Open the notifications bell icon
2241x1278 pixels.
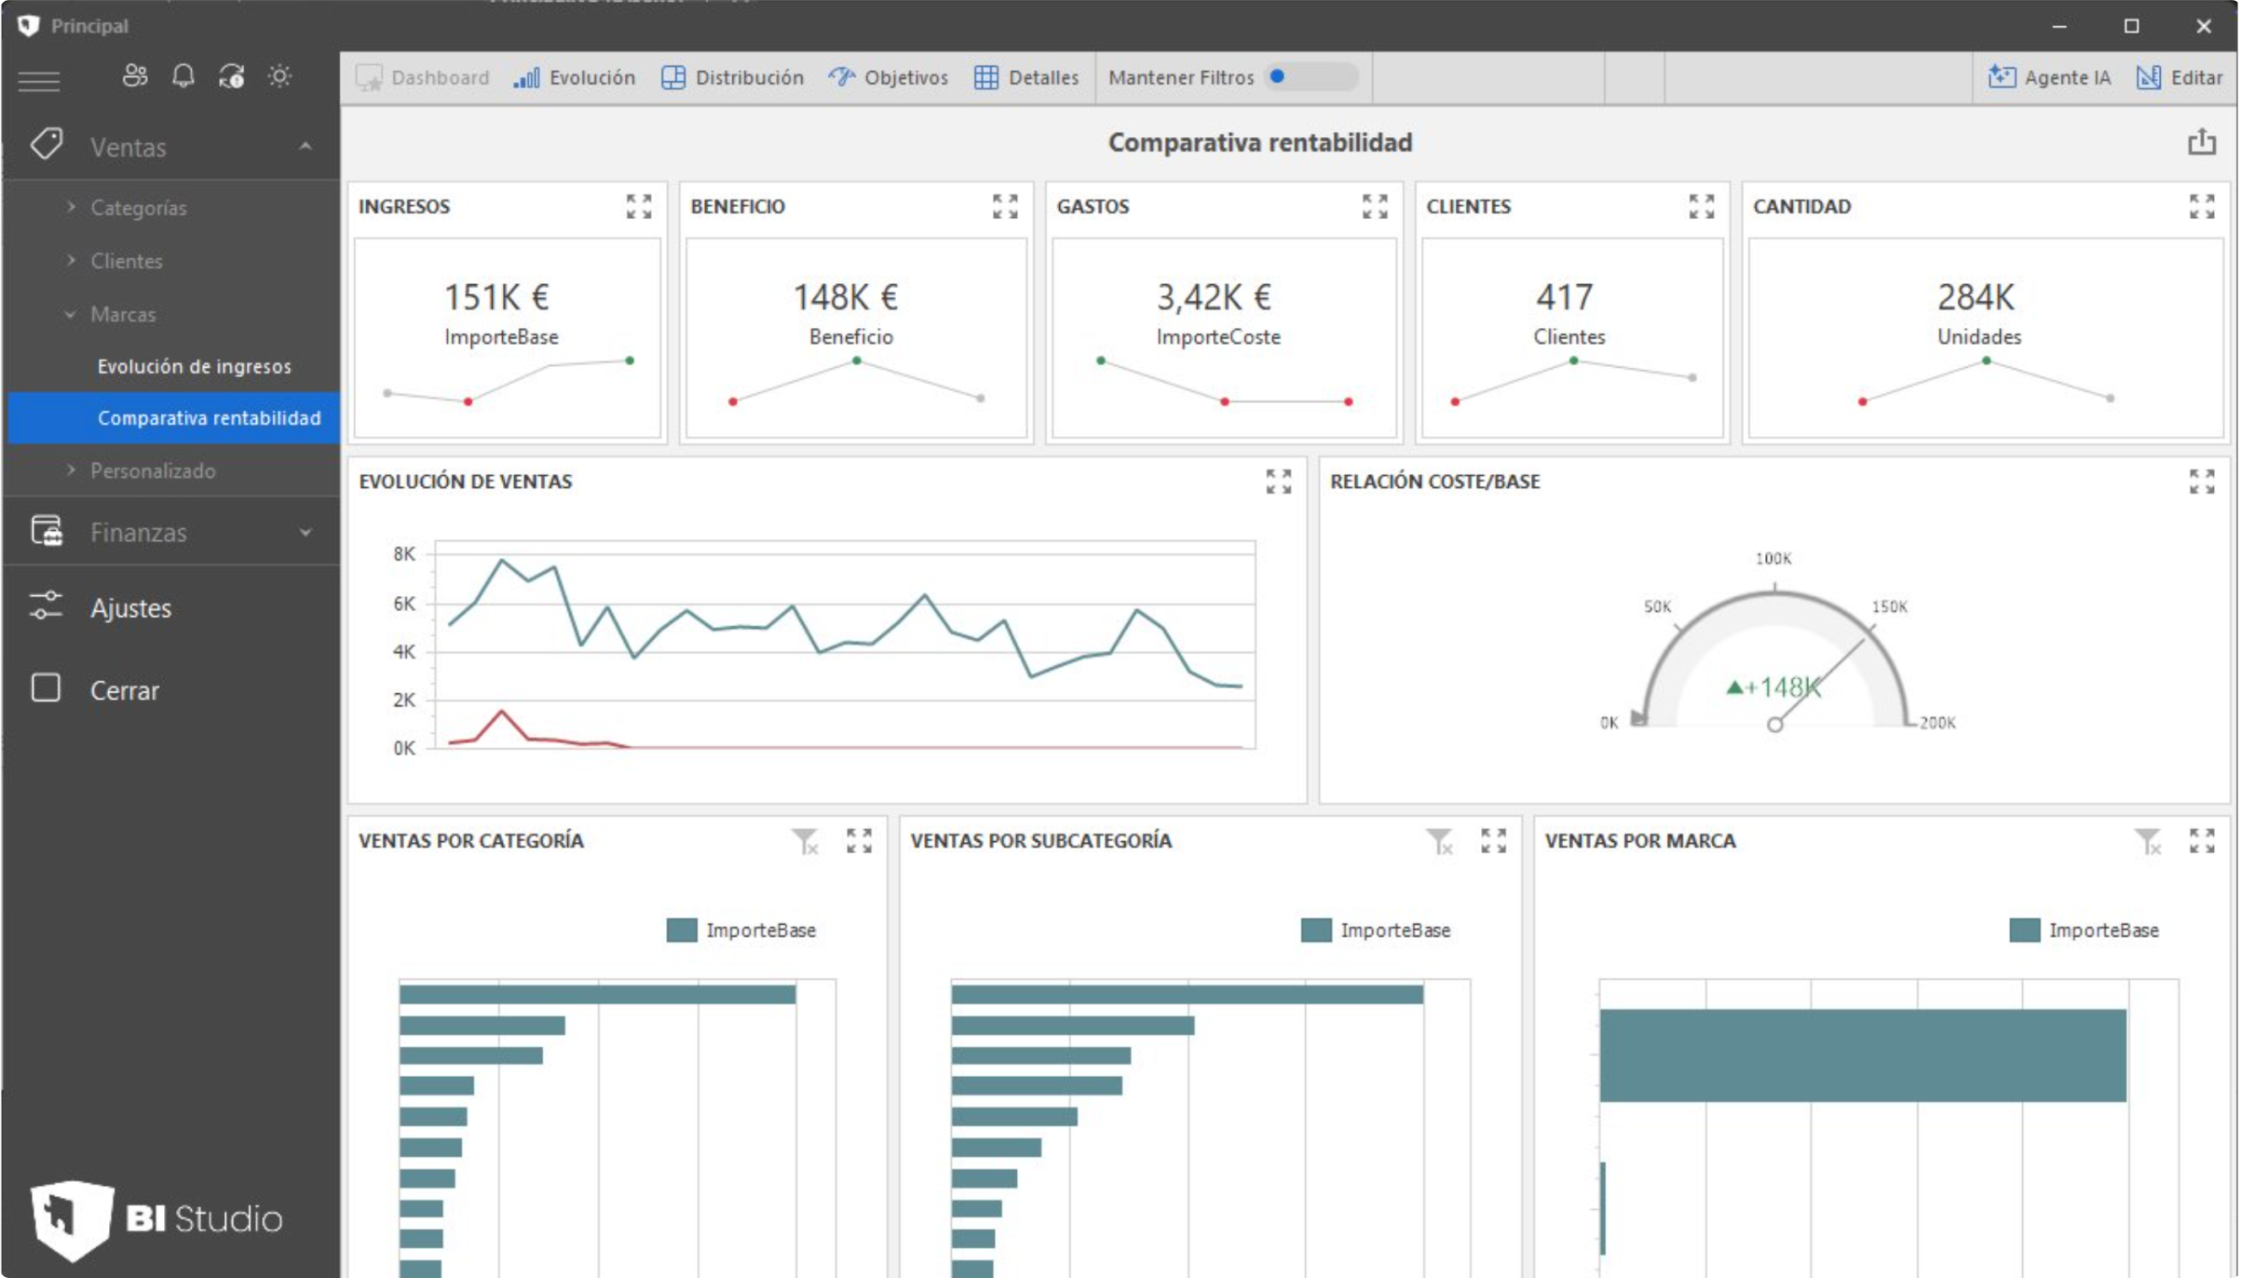tap(183, 76)
